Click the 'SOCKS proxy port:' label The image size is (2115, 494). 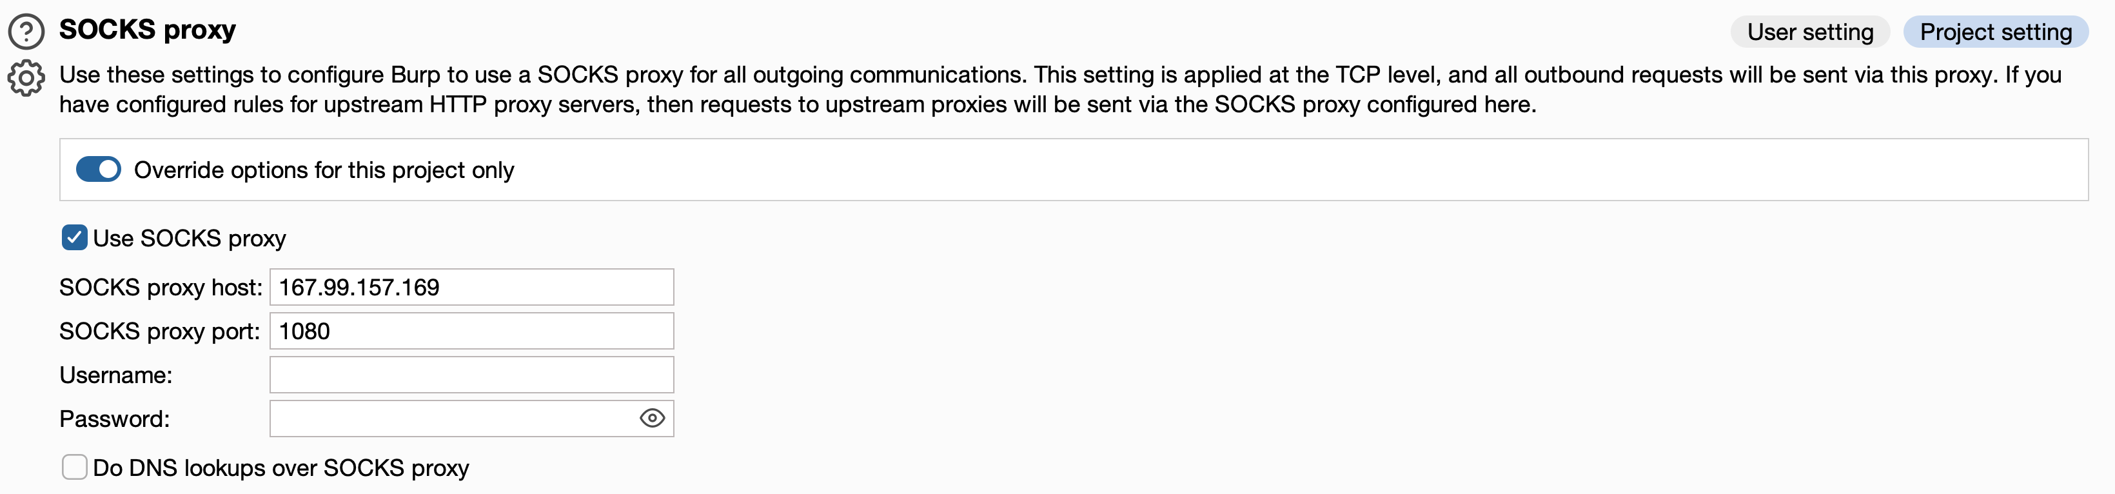(x=159, y=331)
